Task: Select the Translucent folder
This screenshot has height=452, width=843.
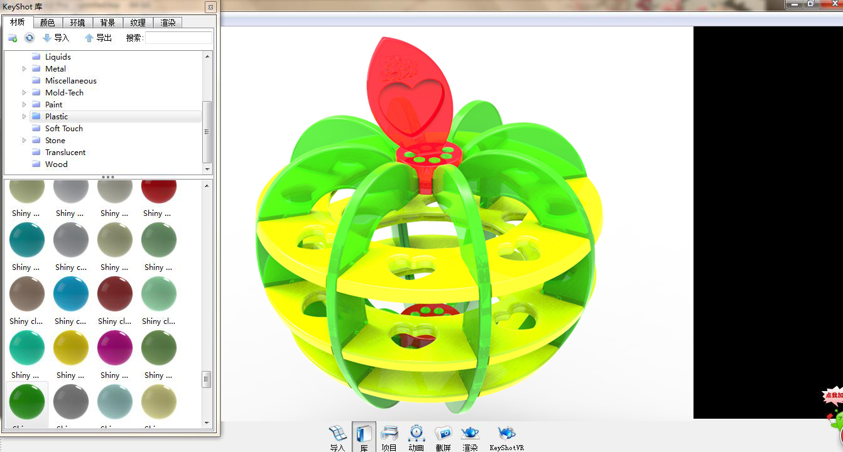Action: [65, 153]
